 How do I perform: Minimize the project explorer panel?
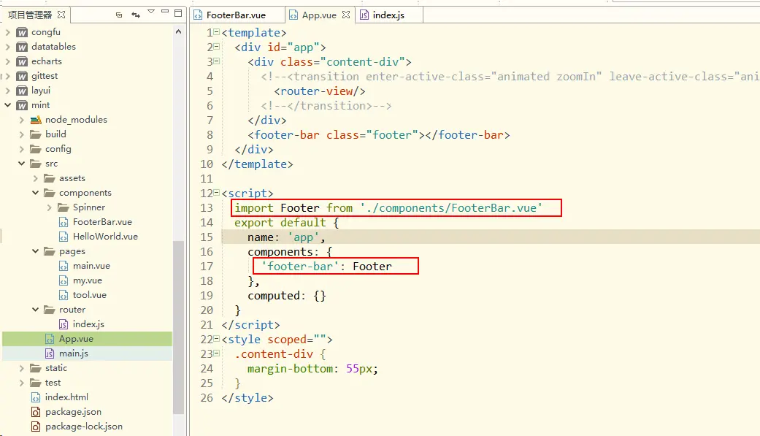(165, 11)
